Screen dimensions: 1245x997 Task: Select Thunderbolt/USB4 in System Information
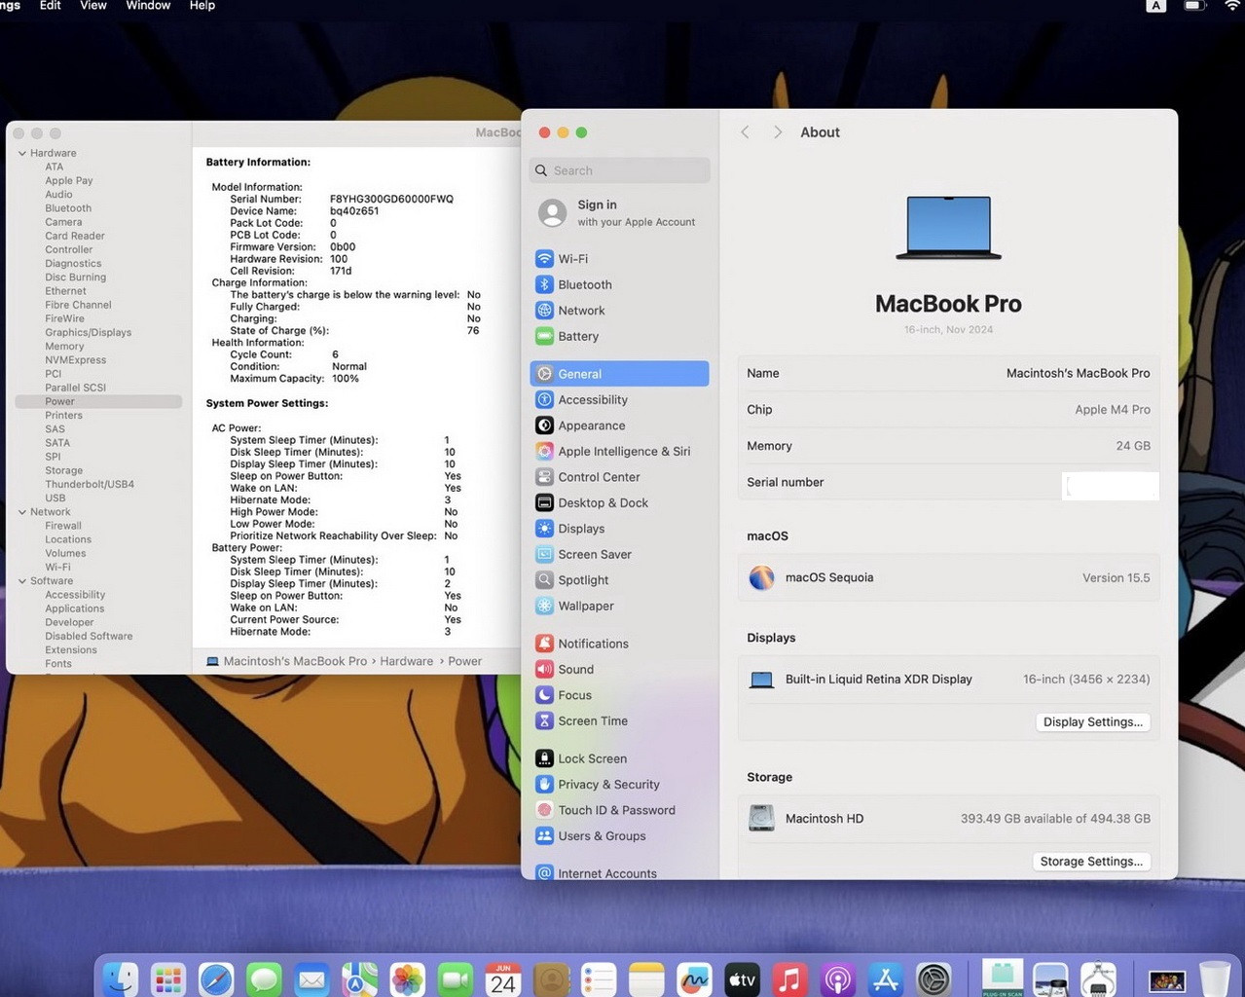[90, 484]
